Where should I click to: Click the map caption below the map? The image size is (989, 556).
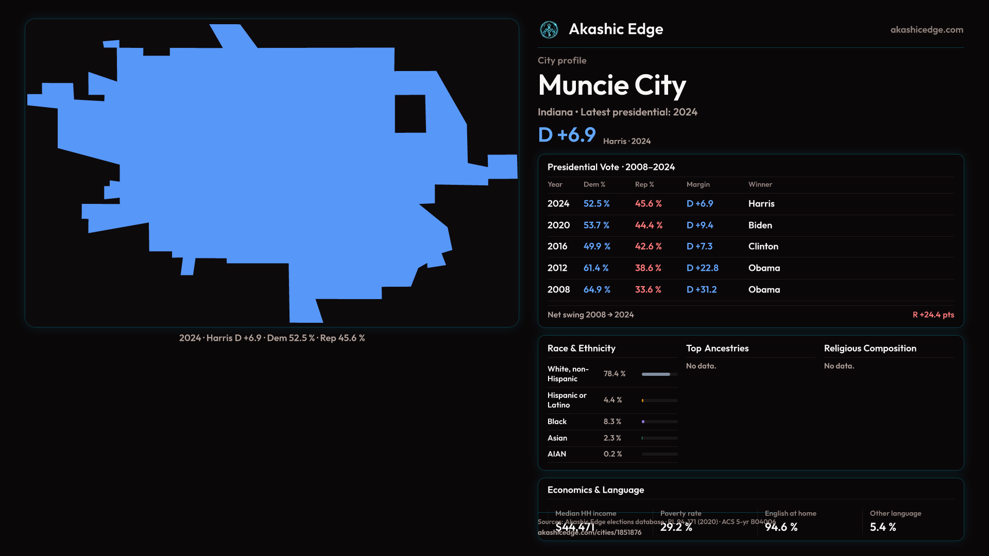coord(271,338)
